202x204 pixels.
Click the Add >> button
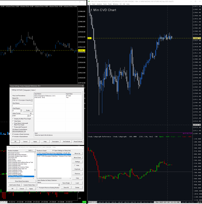(x=30, y=150)
